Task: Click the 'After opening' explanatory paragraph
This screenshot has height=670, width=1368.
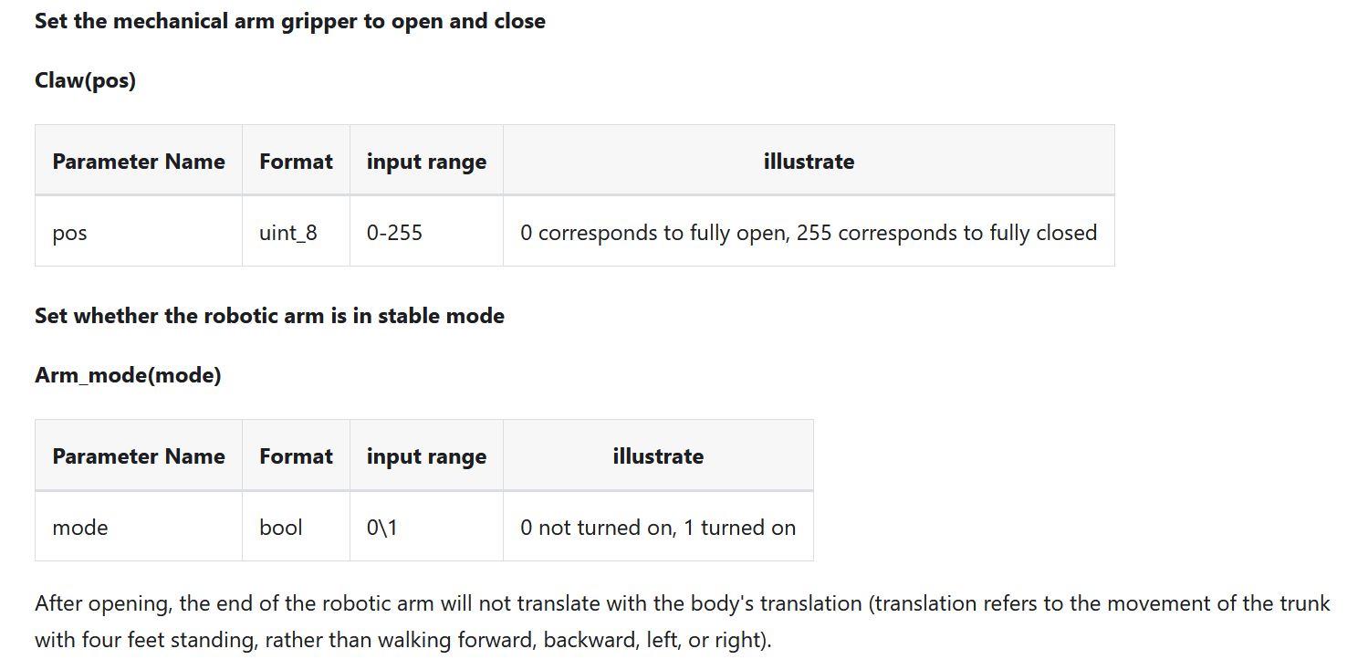Action: (683, 622)
